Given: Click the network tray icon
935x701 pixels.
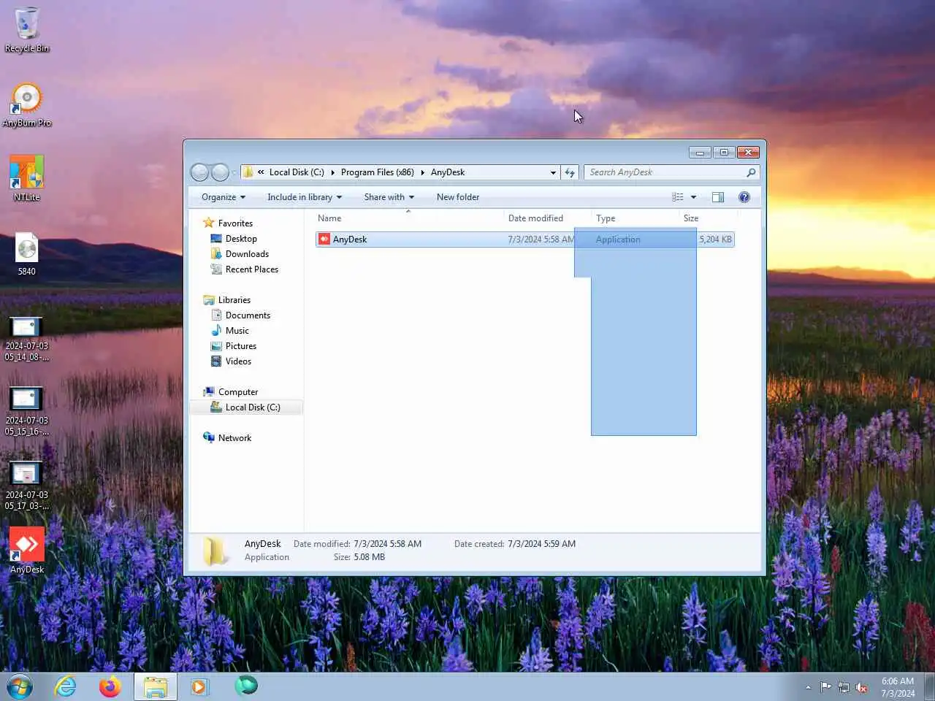Looking at the screenshot, I should click(x=844, y=687).
